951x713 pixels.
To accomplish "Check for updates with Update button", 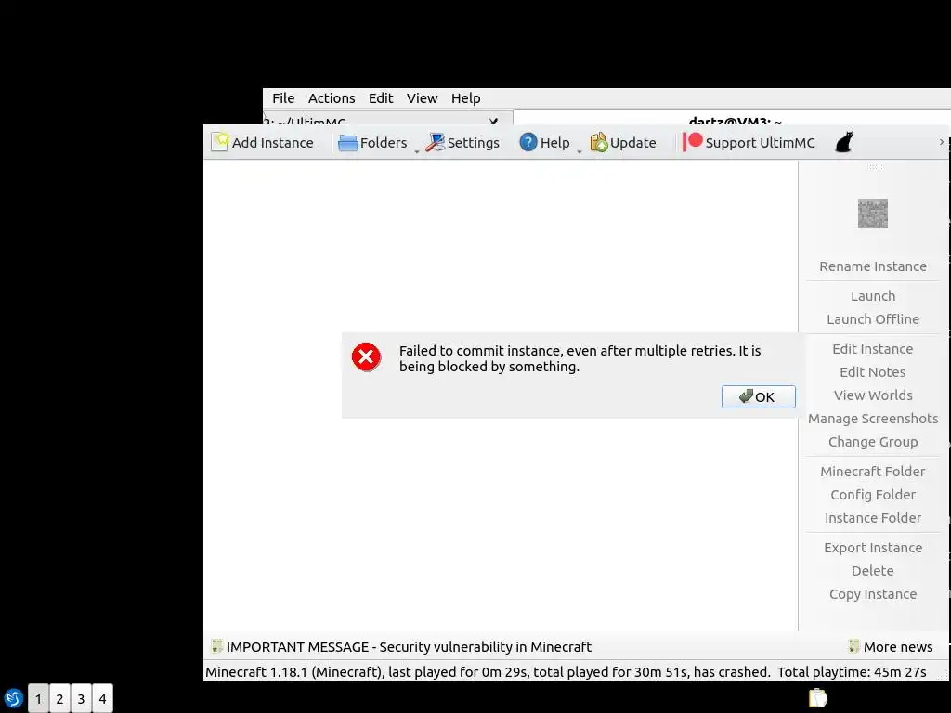I will 623,142.
